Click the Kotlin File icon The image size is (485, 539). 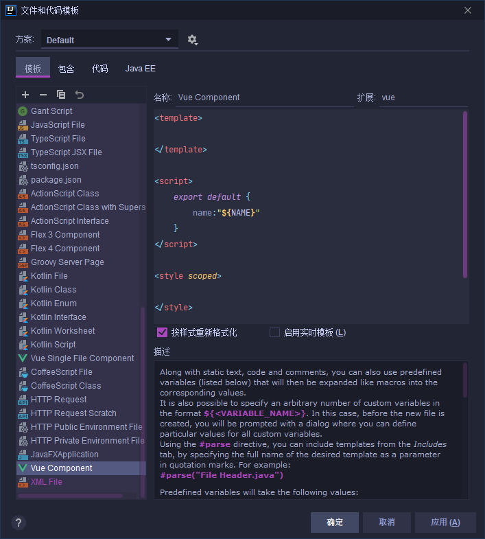pyautogui.click(x=23, y=276)
